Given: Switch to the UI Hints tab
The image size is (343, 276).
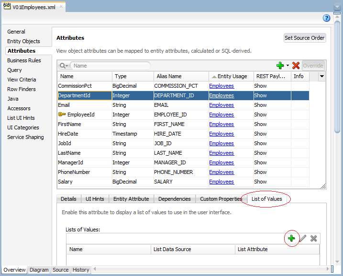Looking at the screenshot, I should (95, 199).
